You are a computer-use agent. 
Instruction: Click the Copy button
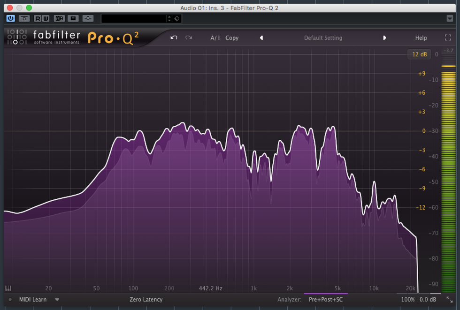click(232, 38)
